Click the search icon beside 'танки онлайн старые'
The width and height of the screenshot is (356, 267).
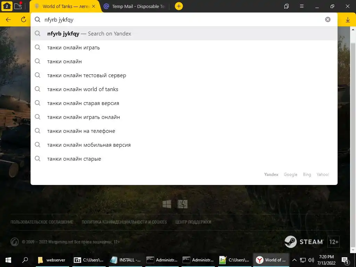point(38,159)
